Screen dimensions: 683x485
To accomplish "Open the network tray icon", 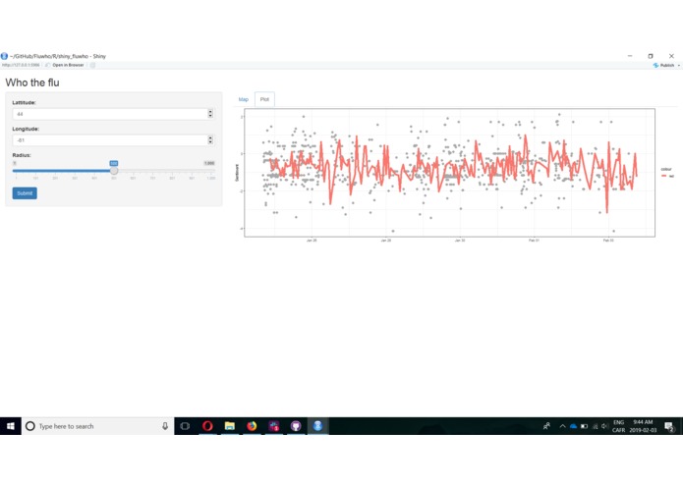I will tap(595, 426).
